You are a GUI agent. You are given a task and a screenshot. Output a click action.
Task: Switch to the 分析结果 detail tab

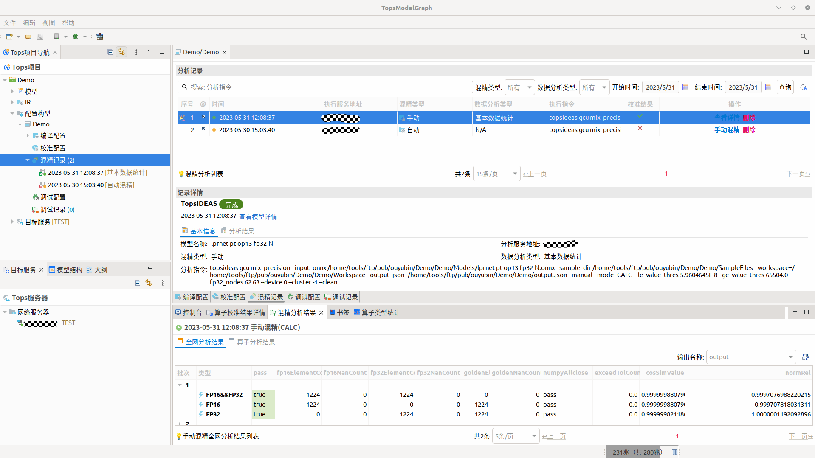pyautogui.click(x=237, y=231)
